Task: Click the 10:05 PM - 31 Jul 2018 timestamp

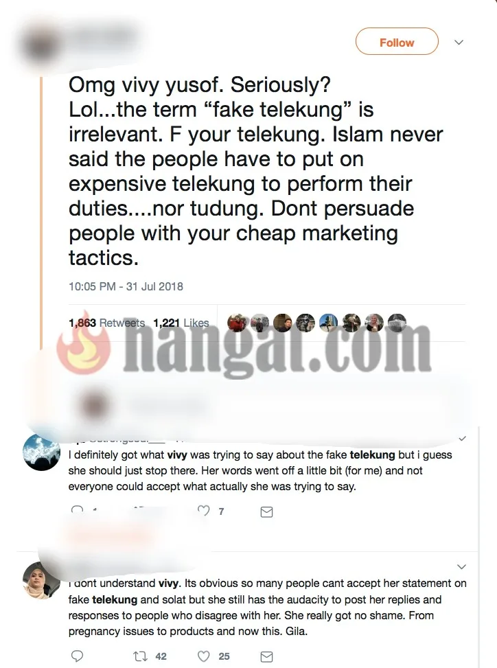Action: 126,286
